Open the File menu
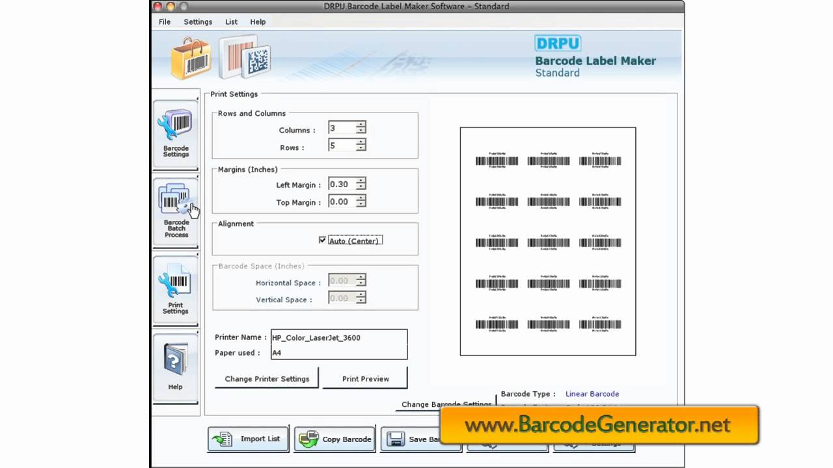The width and height of the screenshot is (833, 468). pyautogui.click(x=165, y=21)
